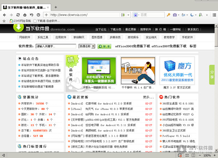Select the 多媒体类 category tab
The height and width of the screenshot is (158, 218).
(x=115, y=37)
